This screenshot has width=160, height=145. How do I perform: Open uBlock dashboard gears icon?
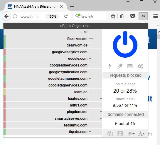pyautogui.click(x=140, y=66)
